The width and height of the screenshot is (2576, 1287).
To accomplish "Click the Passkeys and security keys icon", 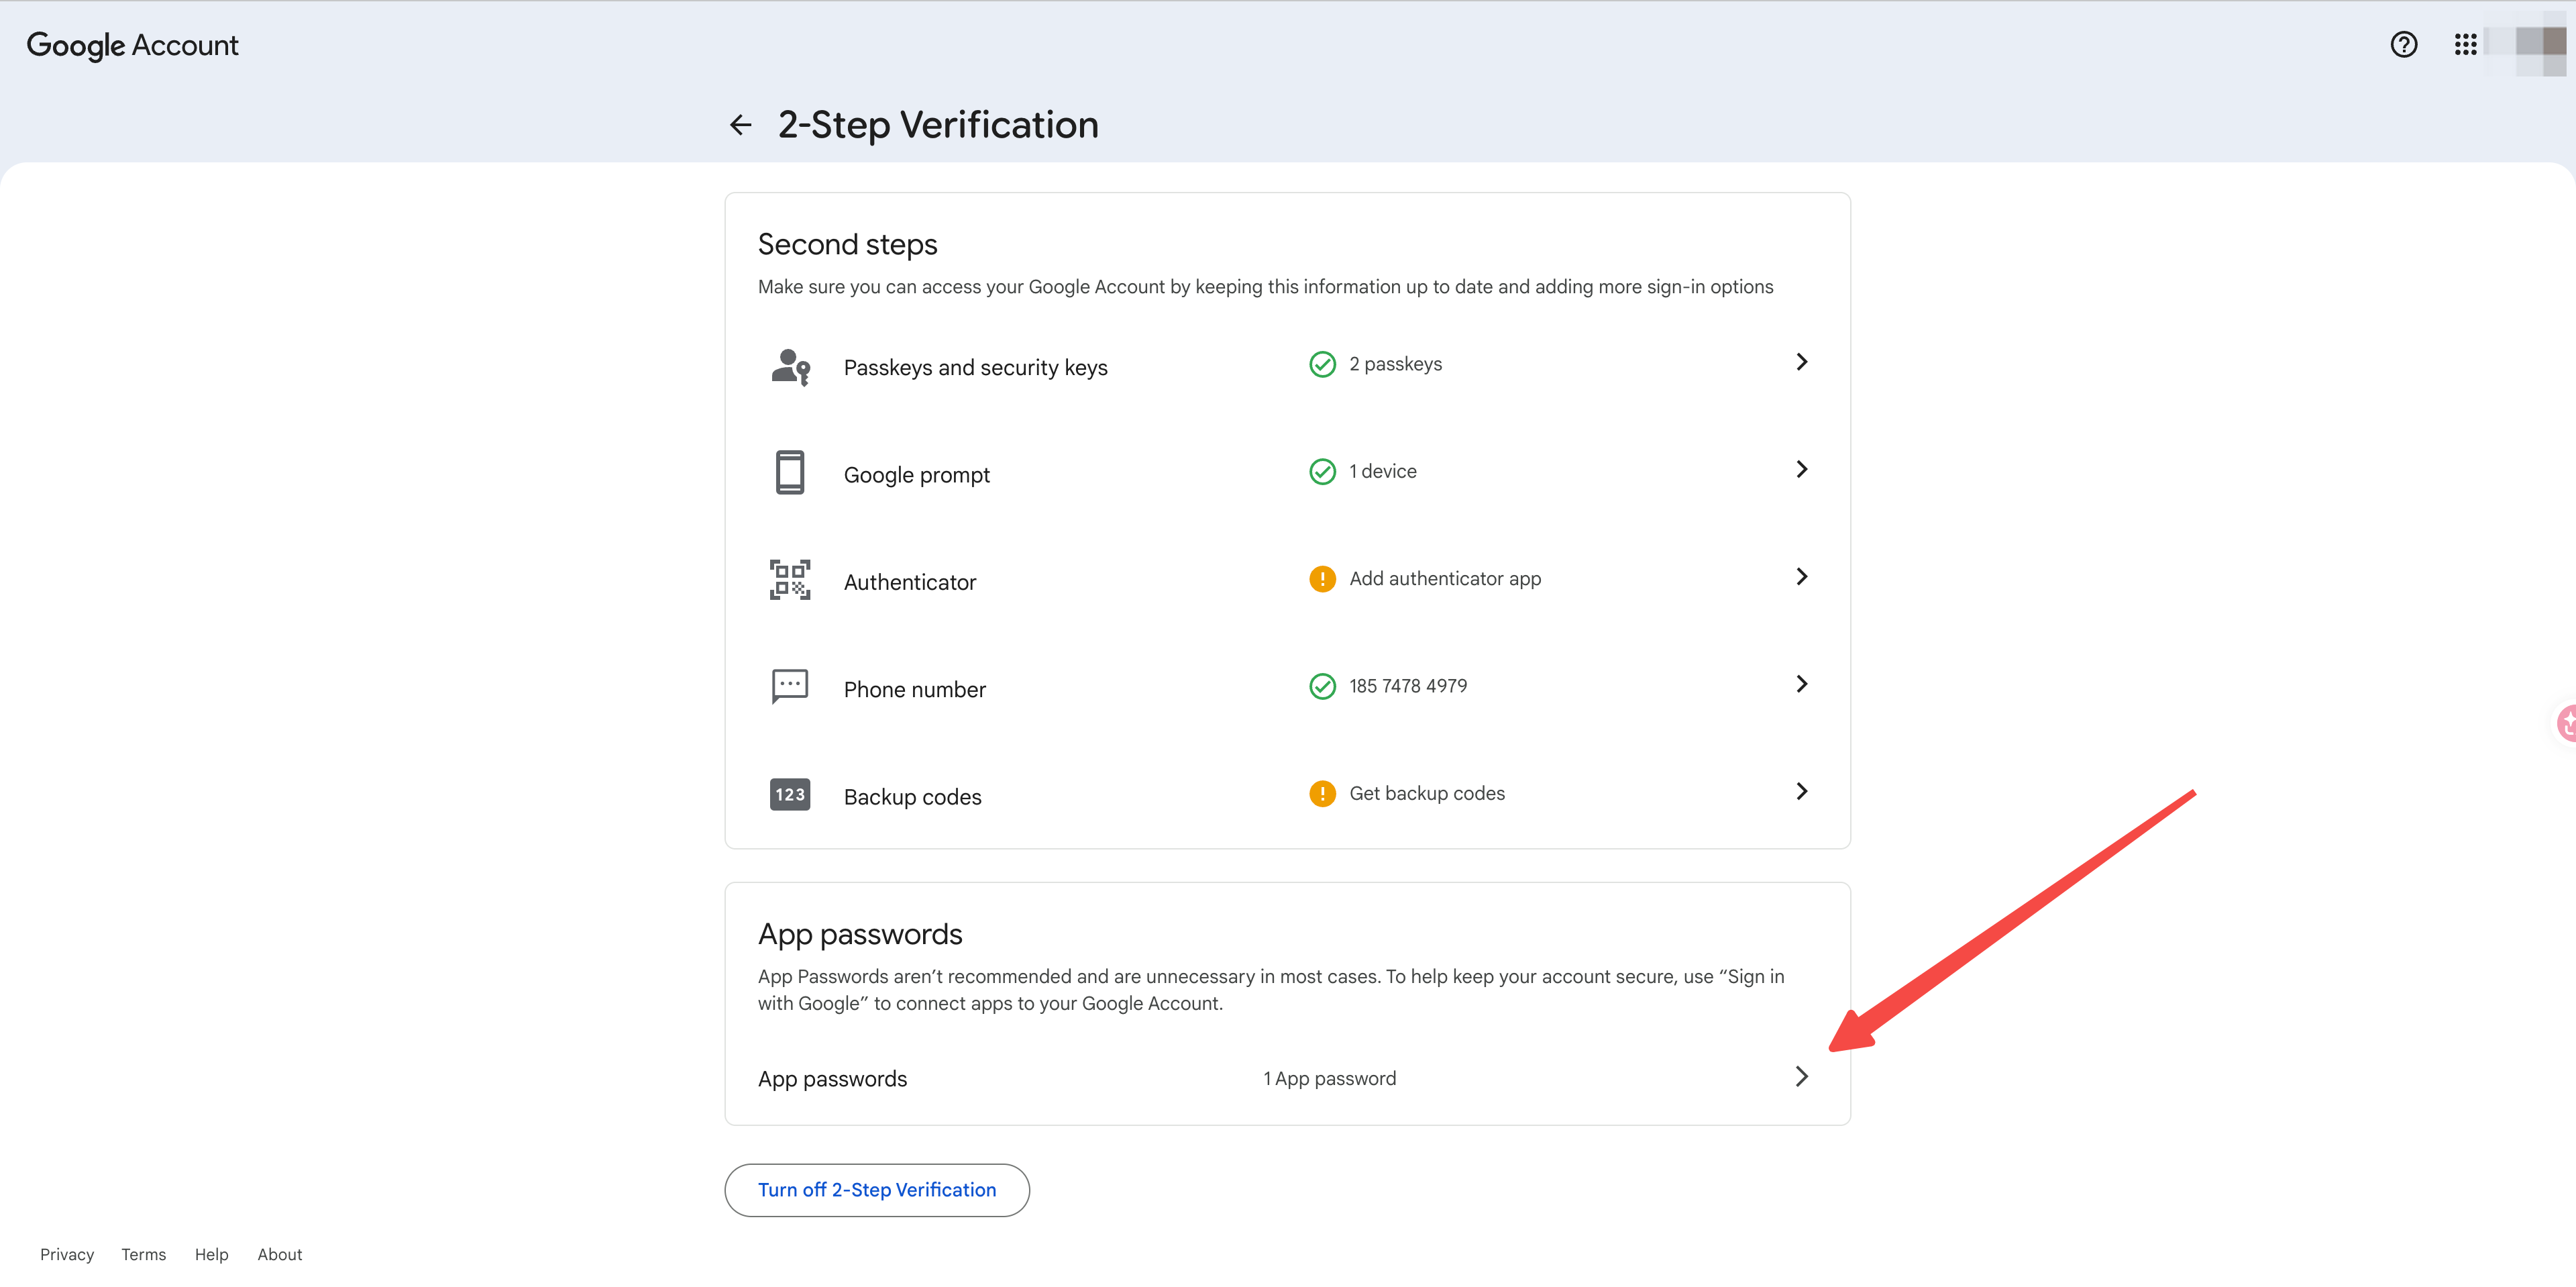I will (790, 367).
